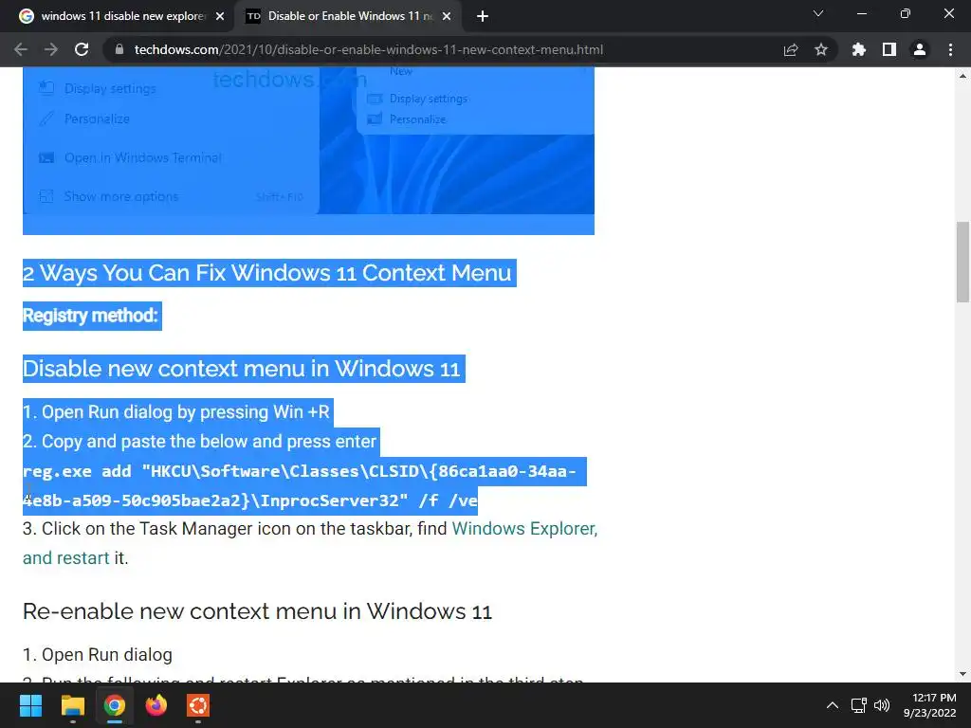Click heading 2 Ways You Can Fix Windows 11 Context Menu
This screenshot has height=728, width=971.
(x=266, y=273)
